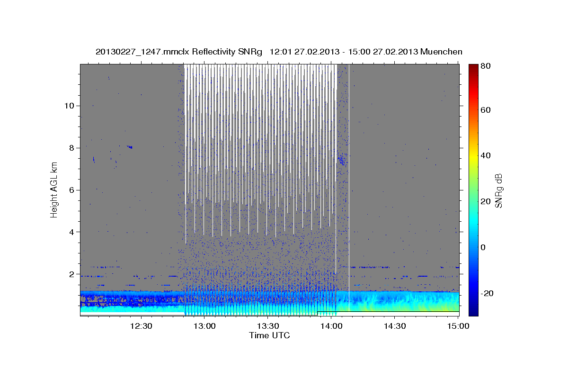The image size is (568, 379).
Task: Click the Muenchen location label in the title
Action: pyautogui.click(x=442, y=52)
